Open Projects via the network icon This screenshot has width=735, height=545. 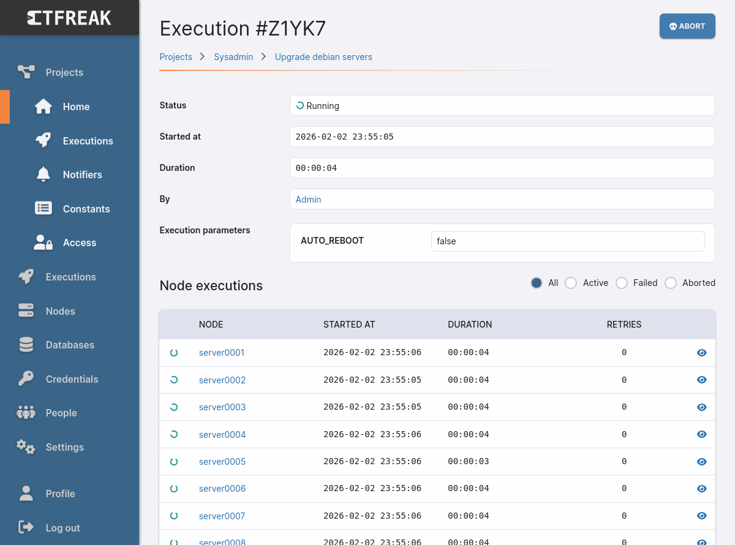pos(26,72)
